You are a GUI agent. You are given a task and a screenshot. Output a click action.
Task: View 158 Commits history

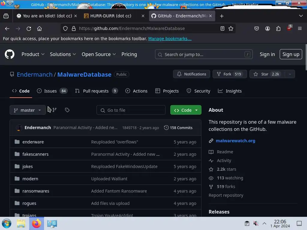(x=178, y=128)
